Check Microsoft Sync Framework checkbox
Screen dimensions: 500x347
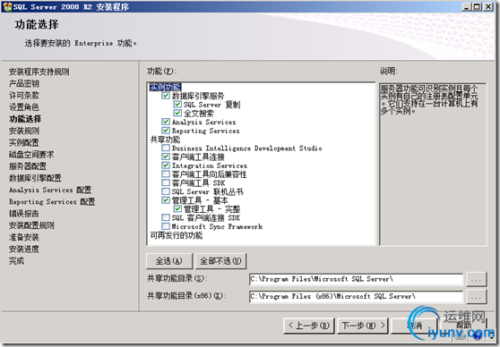point(166,226)
